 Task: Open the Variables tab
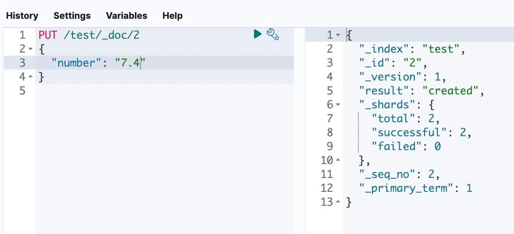pos(127,16)
